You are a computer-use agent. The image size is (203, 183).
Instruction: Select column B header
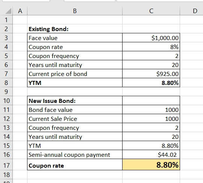click(x=75, y=11)
